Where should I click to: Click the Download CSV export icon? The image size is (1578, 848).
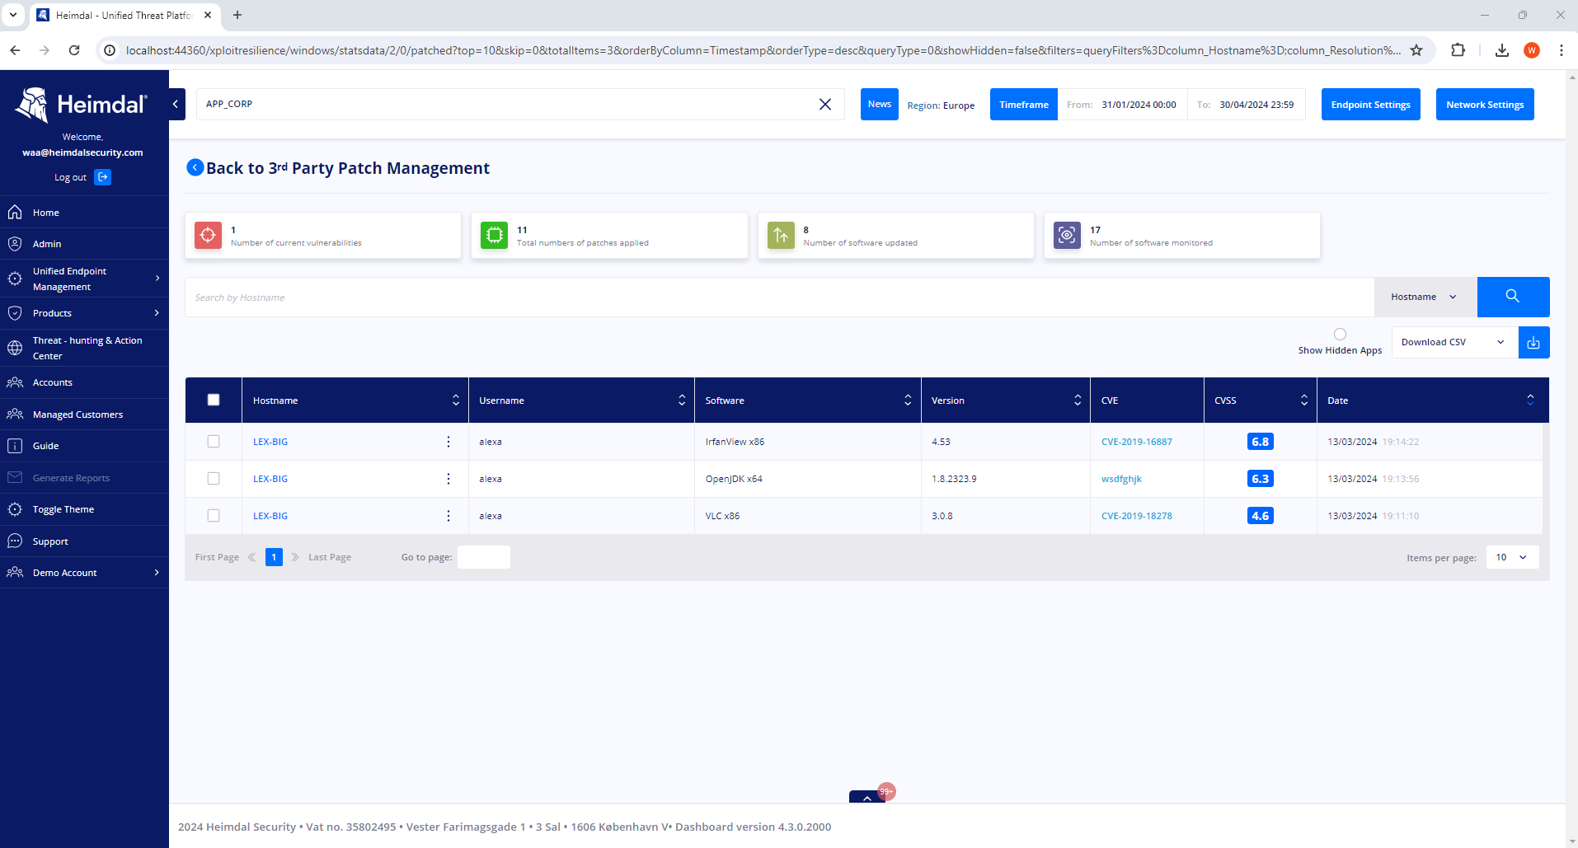coord(1533,342)
